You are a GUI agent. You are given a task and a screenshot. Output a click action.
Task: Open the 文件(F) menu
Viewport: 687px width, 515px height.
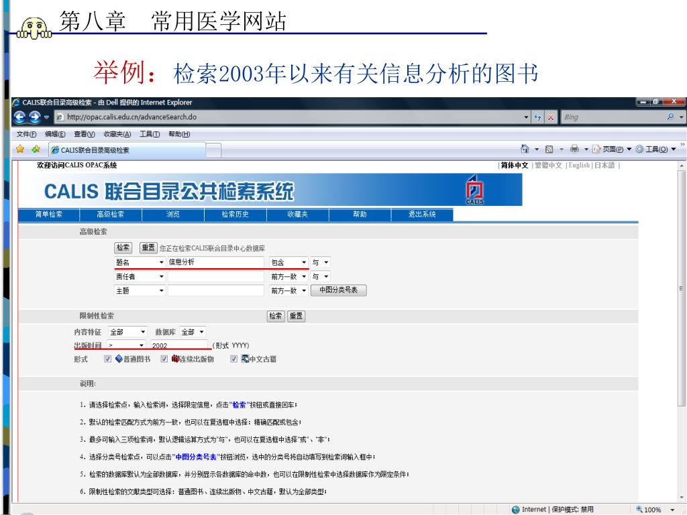tap(26, 134)
